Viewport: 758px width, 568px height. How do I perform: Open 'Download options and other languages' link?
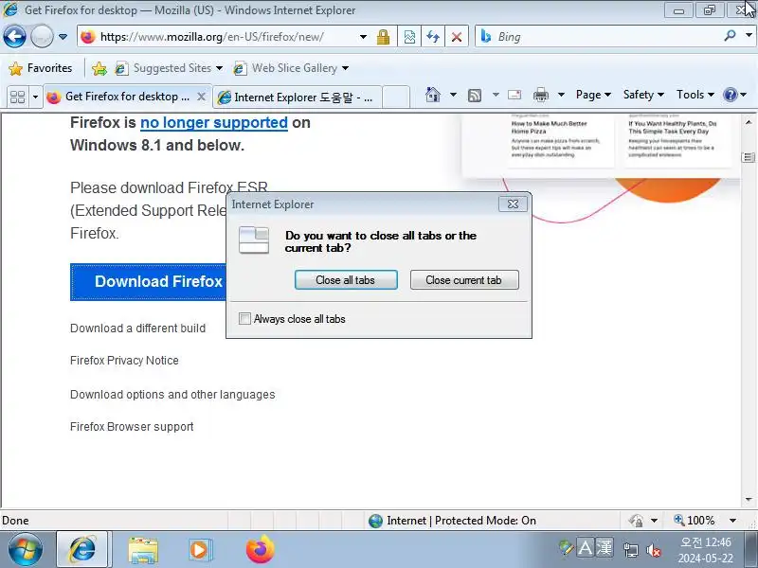point(172,395)
